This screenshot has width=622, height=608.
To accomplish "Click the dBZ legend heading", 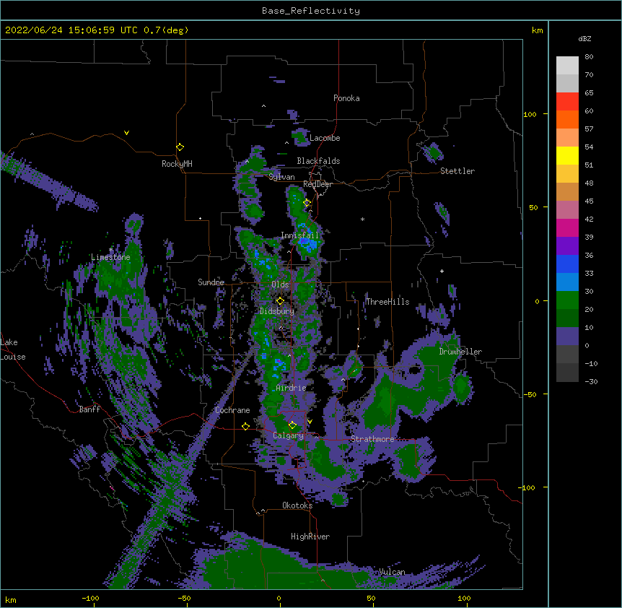I will pos(584,38).
